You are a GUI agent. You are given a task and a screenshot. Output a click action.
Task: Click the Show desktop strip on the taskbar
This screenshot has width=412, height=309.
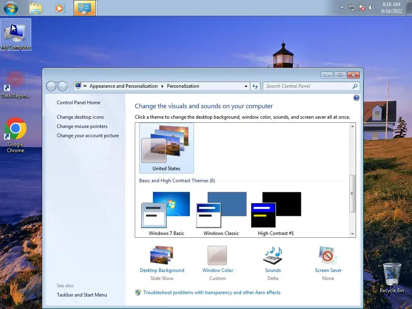(409, 8)
